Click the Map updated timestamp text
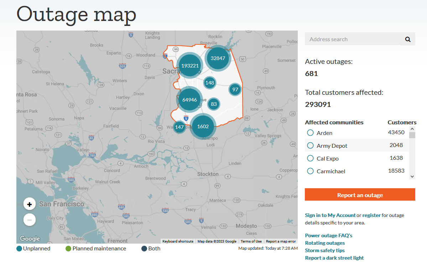 pyautogui.click(x=268, y=248)
